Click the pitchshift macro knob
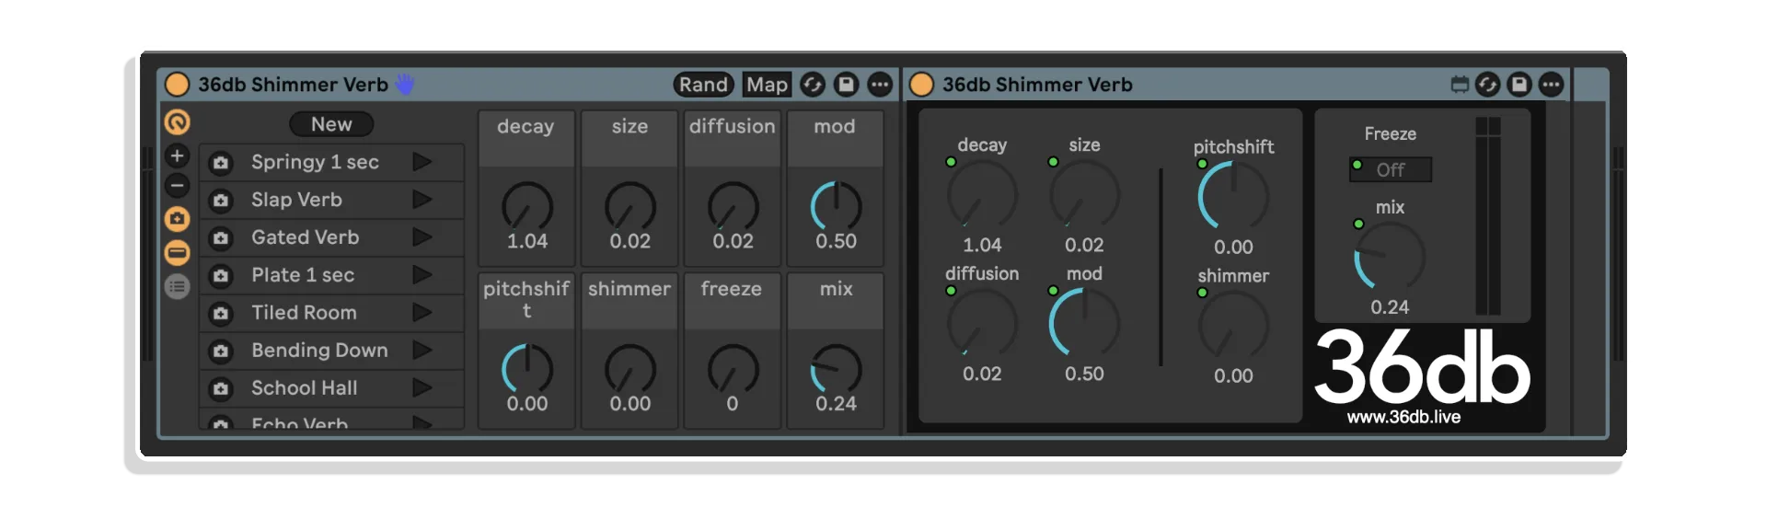The image size is (1767, 507). [527, 369]
